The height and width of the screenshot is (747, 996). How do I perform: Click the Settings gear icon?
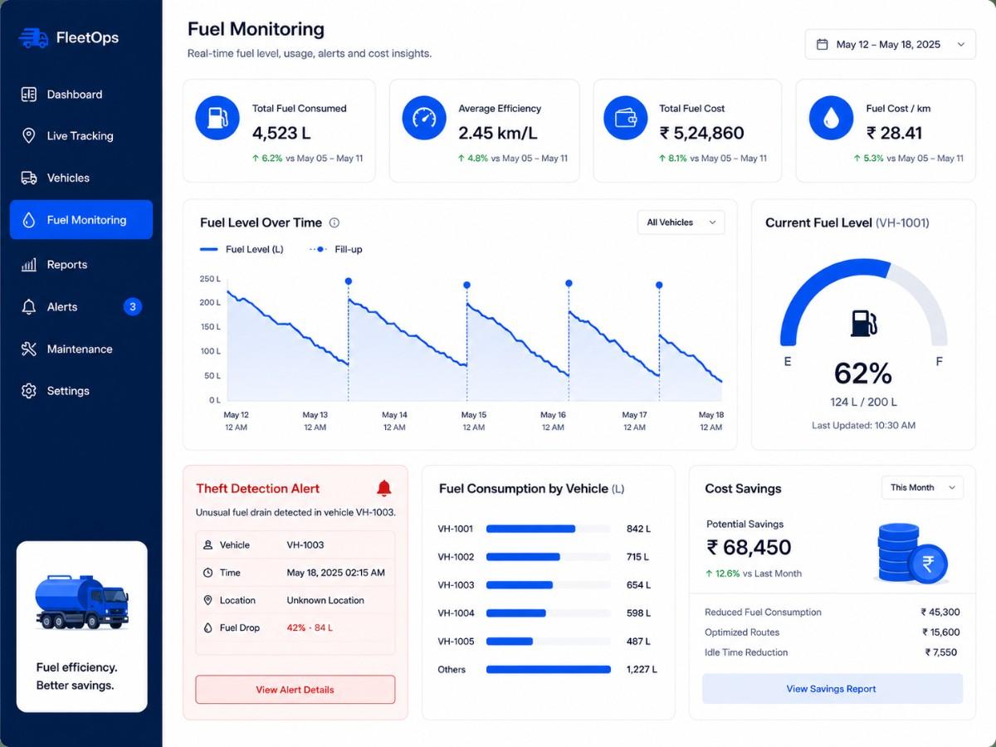[29, 391]
